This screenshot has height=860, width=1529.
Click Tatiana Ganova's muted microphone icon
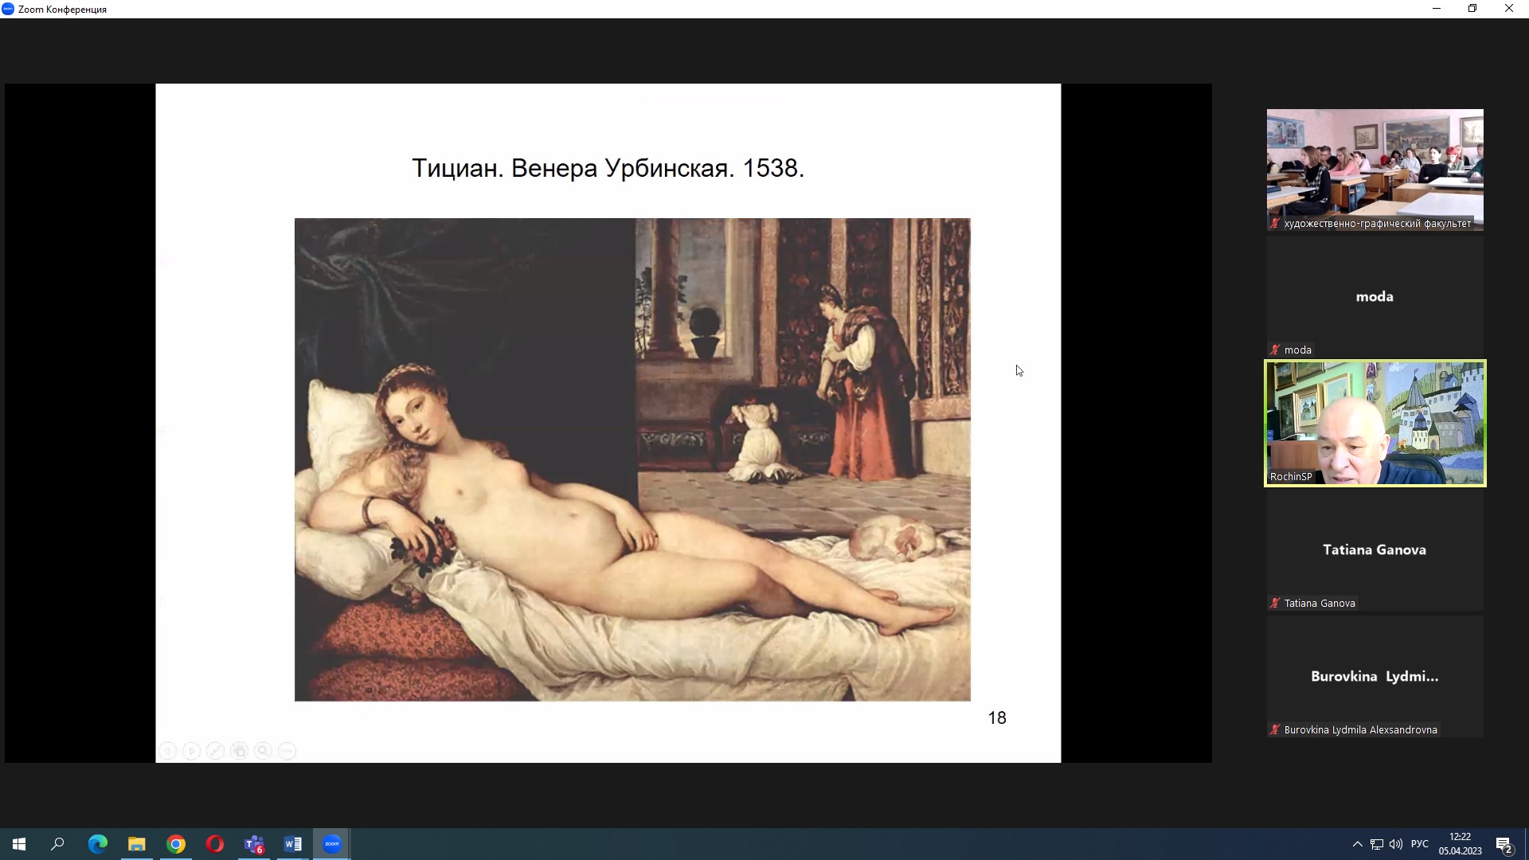point(1275,603)
